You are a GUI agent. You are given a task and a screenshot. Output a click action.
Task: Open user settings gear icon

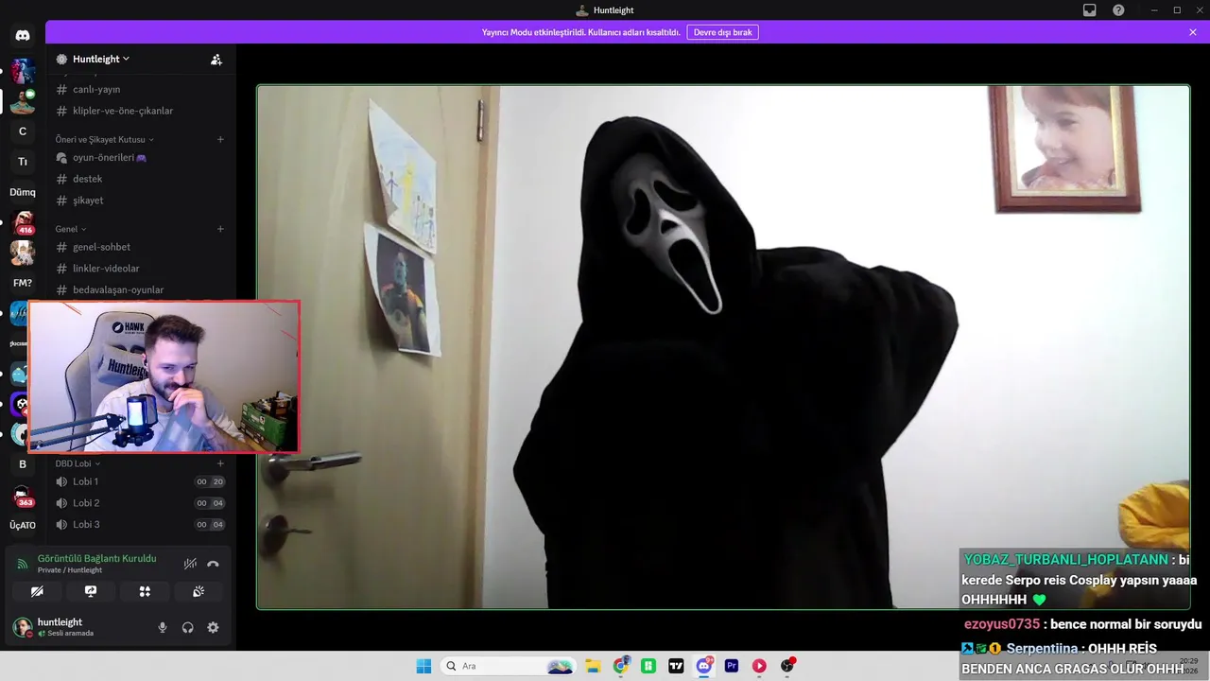tap(213, 627)
